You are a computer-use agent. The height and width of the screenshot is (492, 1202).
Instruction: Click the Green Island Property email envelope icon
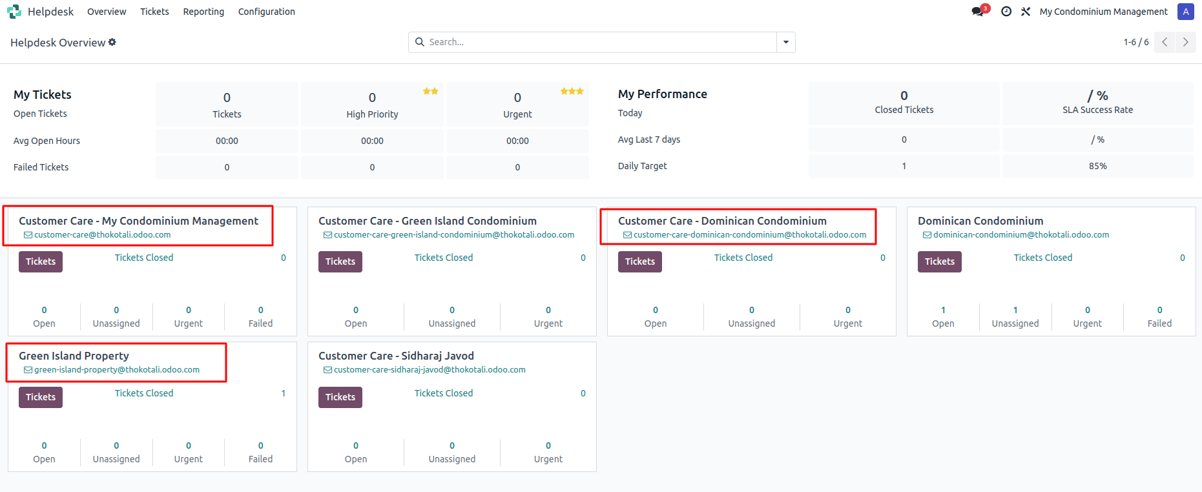click(28, 370)
